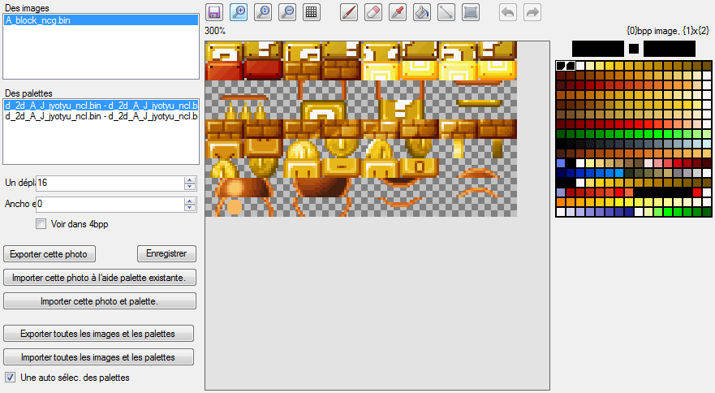Pick the white swatch in the palette's top row
Viewport: 715px width, 393px height.
point(580,66)
